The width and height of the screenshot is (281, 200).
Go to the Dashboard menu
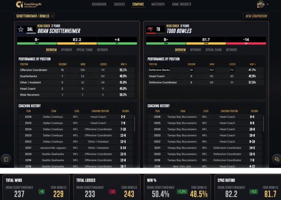(99, 4)
